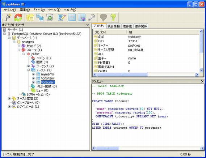The width and height of the screenshot is (206, 158).
Task: Click the mymemo table icon
Action: click(x=38, y=74)
